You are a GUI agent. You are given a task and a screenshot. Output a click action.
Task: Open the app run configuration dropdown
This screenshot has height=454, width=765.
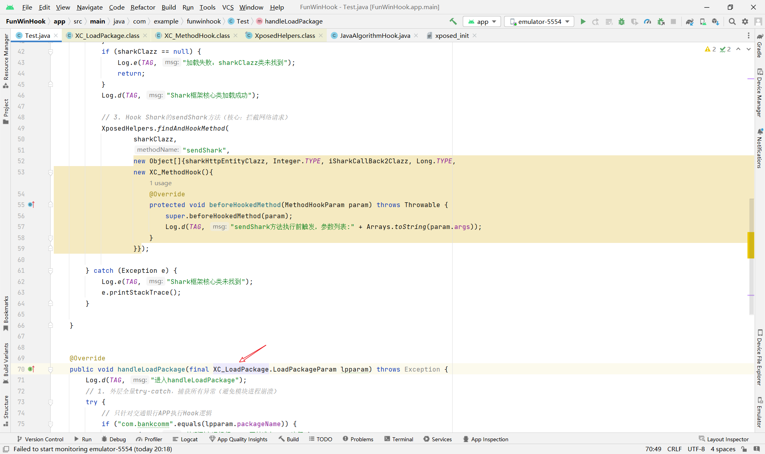click(482, 22)
